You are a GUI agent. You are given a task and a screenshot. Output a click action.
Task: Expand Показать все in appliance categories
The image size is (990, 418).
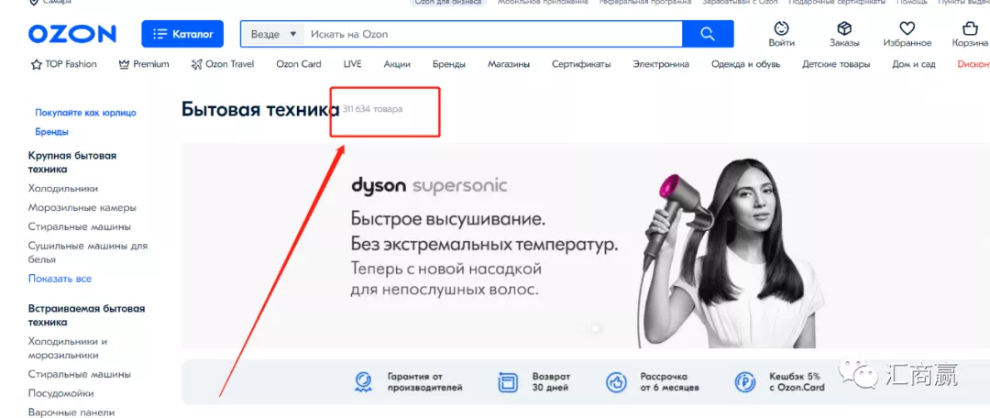(x=60, y=279)
